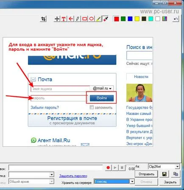Open the 1 месяц storage duration dropdown
This screenshot has height=190, width=184.
point(132,182)
